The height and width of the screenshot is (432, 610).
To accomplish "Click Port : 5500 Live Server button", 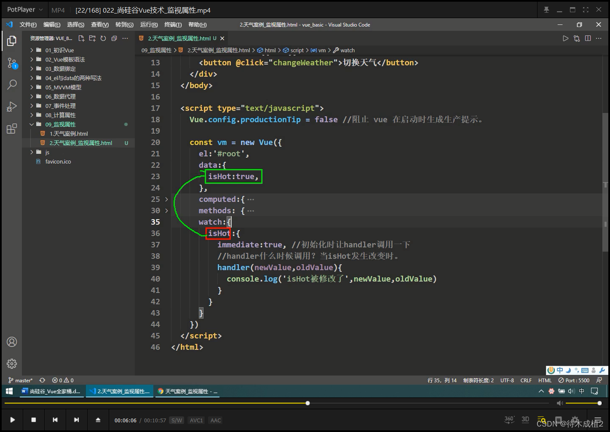I will click(x=574, y=380).
